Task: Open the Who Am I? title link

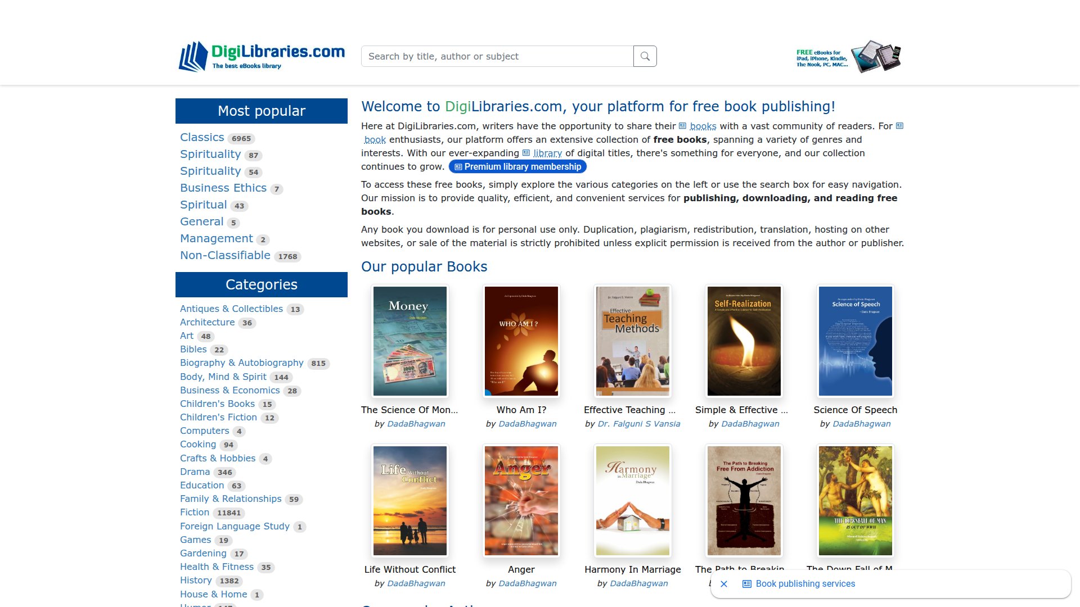Action: [x=521, y=410]
